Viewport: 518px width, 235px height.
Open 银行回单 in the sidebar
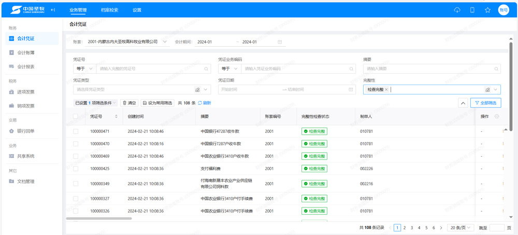32,131
